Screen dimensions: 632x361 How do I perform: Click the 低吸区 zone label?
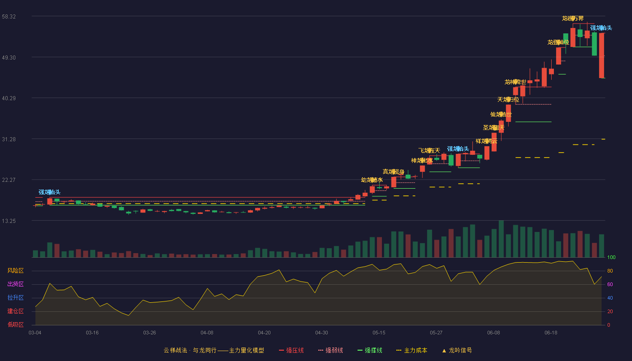(x=16, y=325)
